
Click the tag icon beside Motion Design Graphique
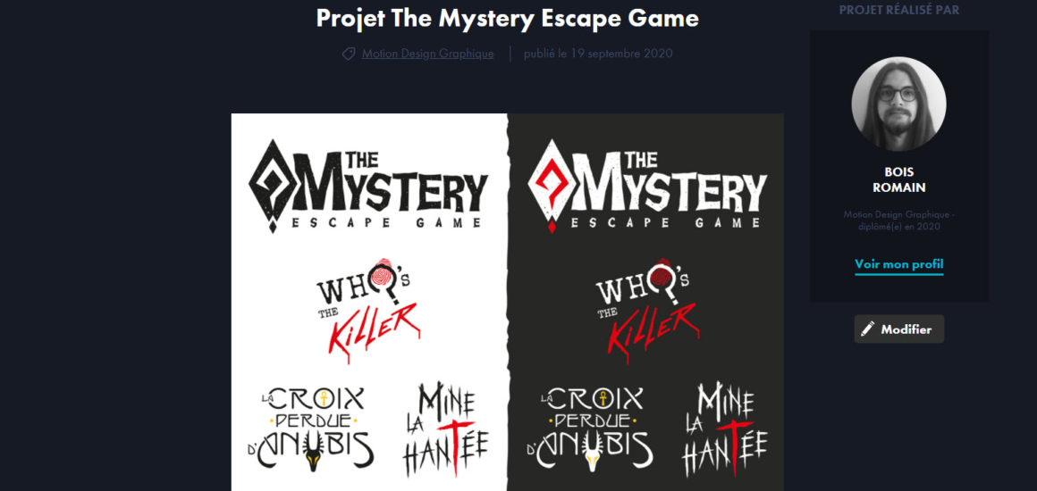pos(349,54)
